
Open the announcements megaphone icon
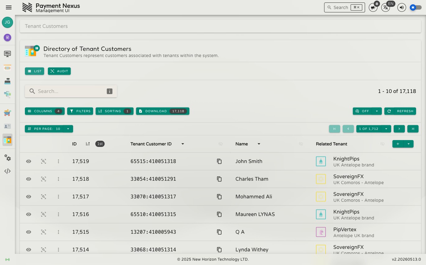point(373,7)
